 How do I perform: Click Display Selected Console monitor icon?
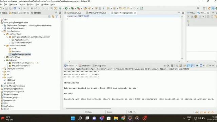pyautogui.click(x=201, y=65)
